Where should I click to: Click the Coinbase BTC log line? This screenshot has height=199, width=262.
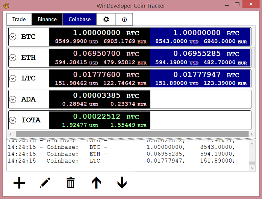(121, 147)
